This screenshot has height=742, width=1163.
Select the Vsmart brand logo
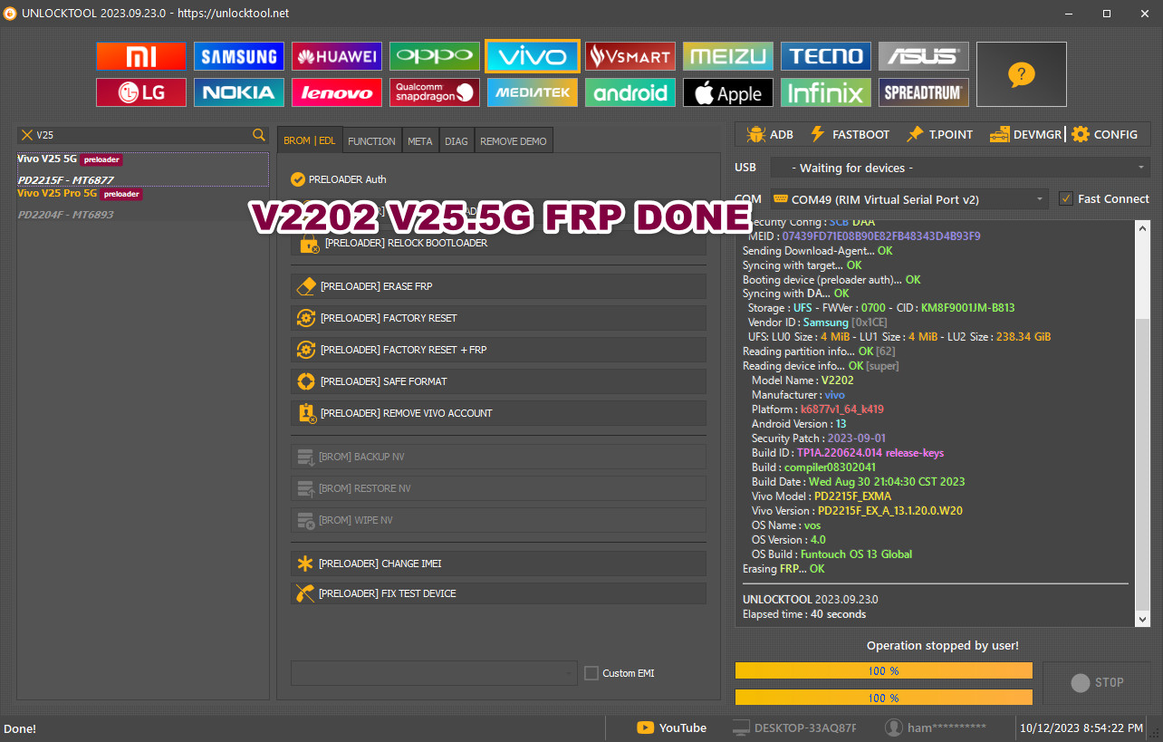coord(630,56)
